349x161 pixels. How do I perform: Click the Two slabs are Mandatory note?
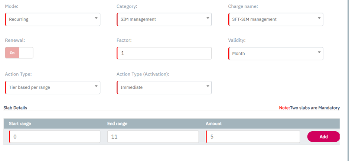tap(309, 108)
